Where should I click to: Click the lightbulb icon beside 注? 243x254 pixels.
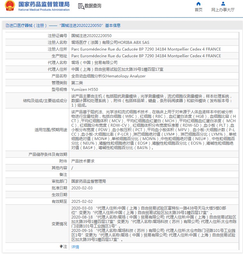click(61, 247)
